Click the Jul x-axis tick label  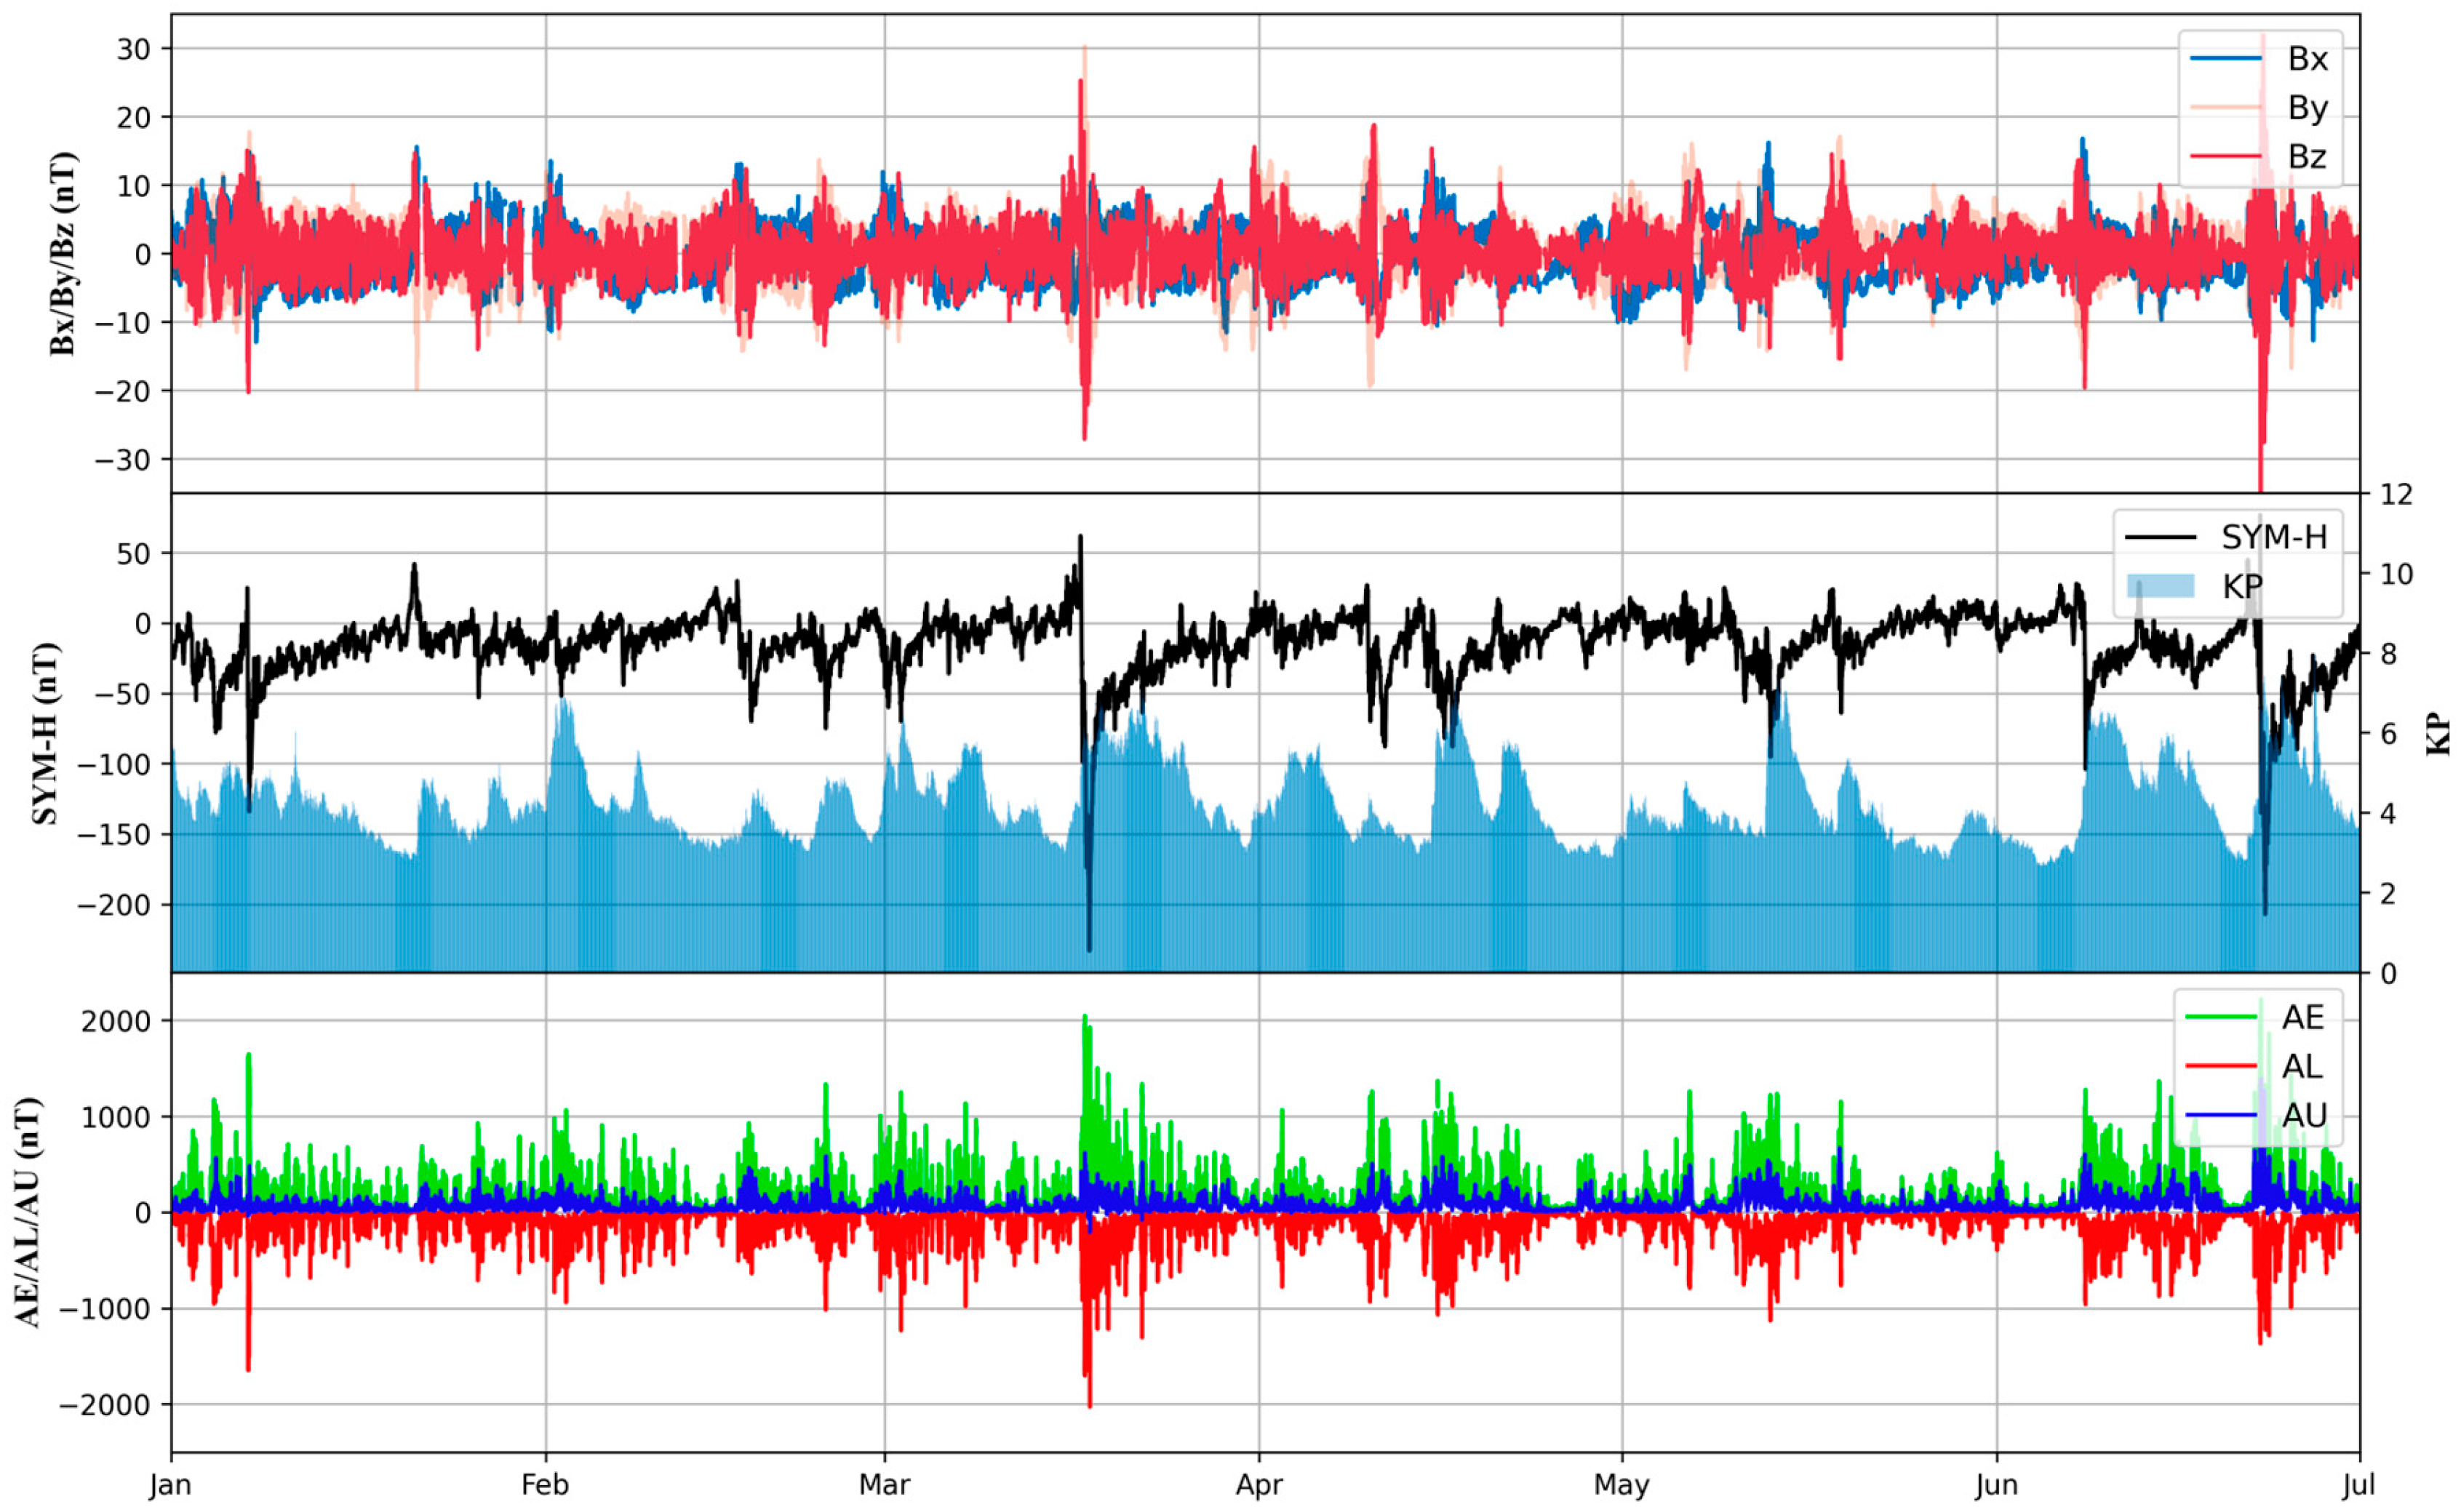pyautogui.click(x=2359, y=1485)
